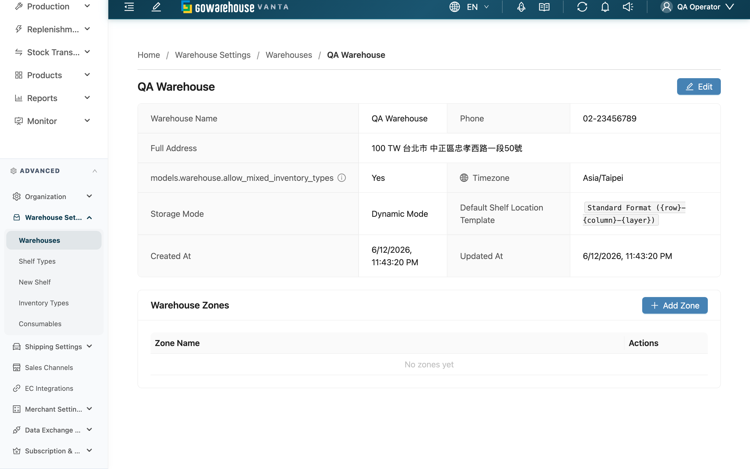Expand the Reports menu chevron
This screenshot has height=469, width=750.
pyautogui.click(x=87, y=98)
